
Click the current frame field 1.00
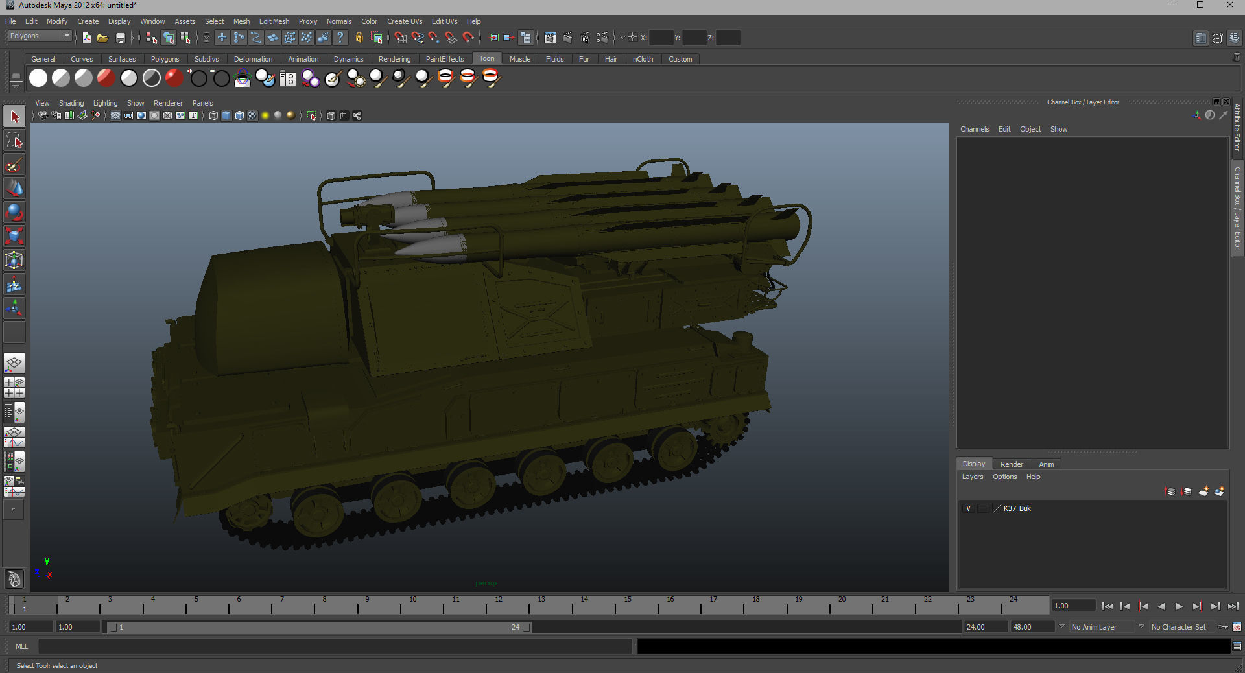1073,606
